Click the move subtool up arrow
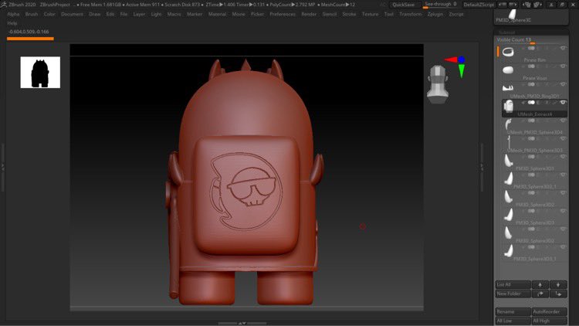This screenshot has height=326, width=579. [x=540, y=284]
